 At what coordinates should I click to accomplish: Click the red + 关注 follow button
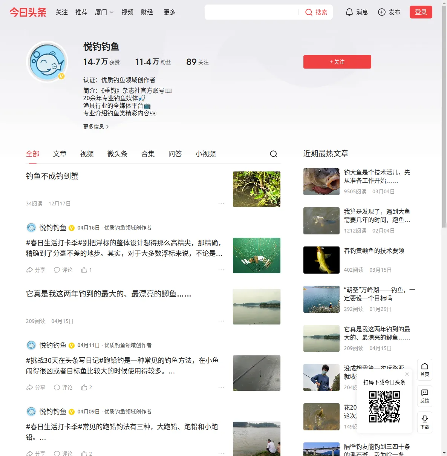pyautogui.click(x=337, y=62)
